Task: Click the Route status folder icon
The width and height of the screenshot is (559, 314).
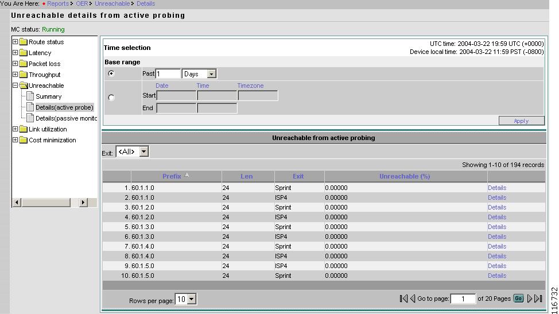Action: click(24, 42)
